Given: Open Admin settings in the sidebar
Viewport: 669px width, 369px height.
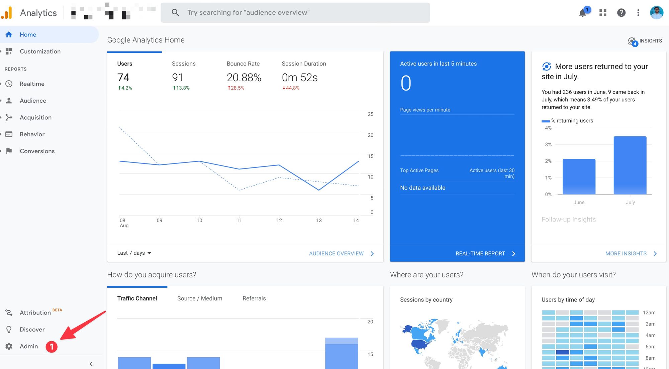Looking at the screenshot, I should [x=29, y=346].
